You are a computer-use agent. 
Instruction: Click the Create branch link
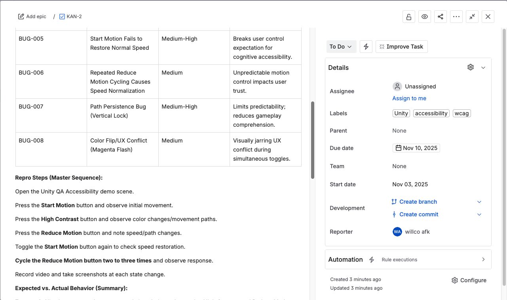[x=418, y=202]
